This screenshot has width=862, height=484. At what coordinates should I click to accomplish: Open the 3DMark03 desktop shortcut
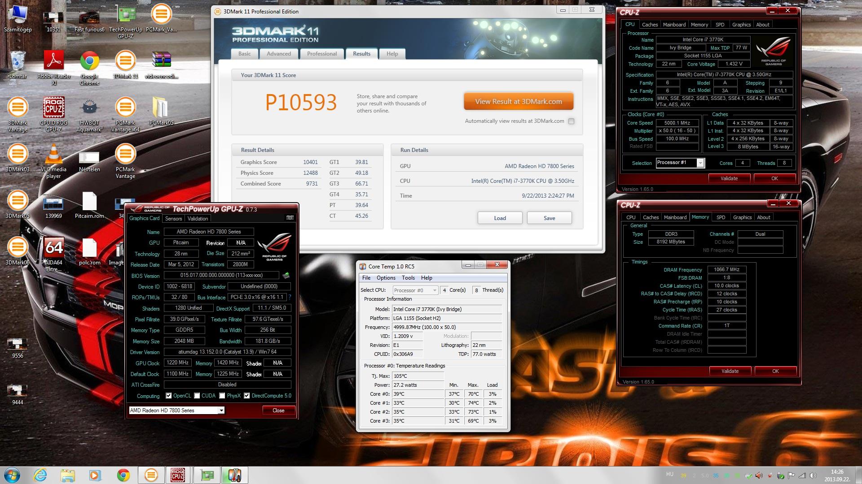(18, 158)
